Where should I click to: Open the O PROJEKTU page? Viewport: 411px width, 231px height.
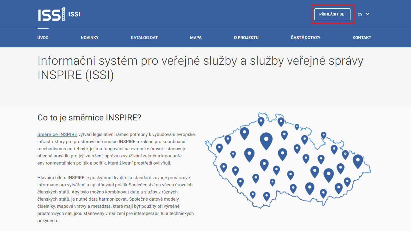tap(246, 38)
